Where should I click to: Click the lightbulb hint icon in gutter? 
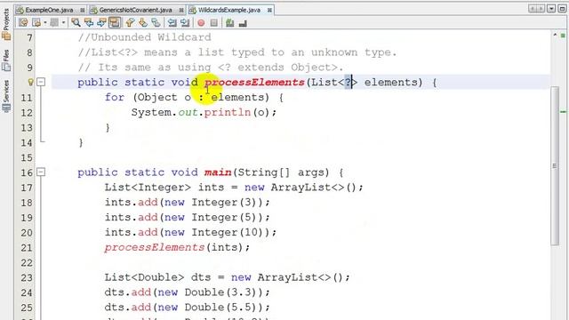[x=31, y=83]
